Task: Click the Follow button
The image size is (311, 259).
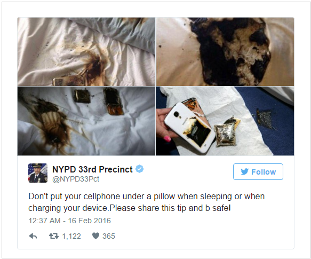Action: pyautogui.click(x=258, y=172)
